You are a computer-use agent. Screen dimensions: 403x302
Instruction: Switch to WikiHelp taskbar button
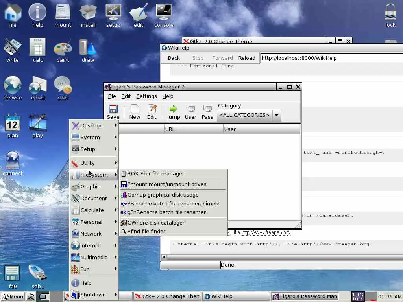pos(236,296)
